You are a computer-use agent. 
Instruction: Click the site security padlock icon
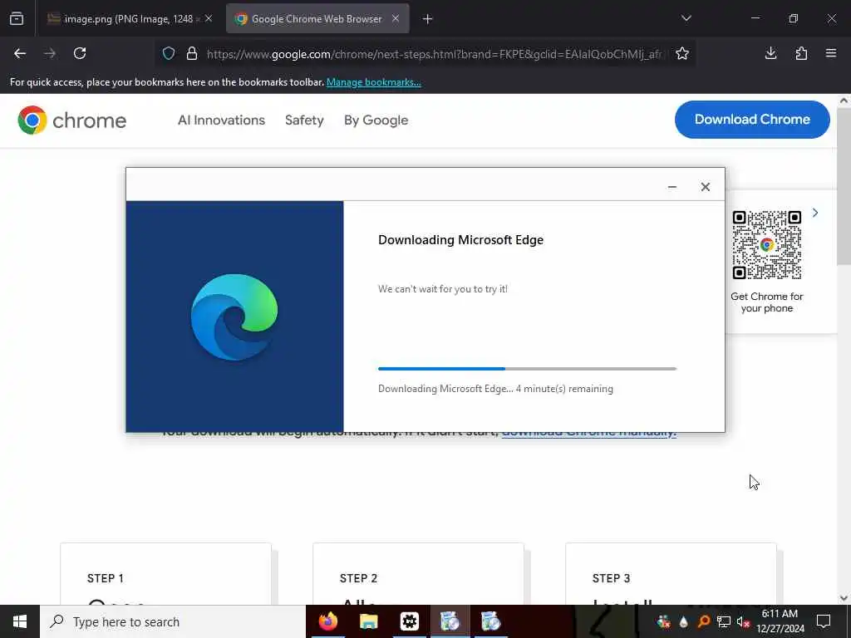pos(192,53)
